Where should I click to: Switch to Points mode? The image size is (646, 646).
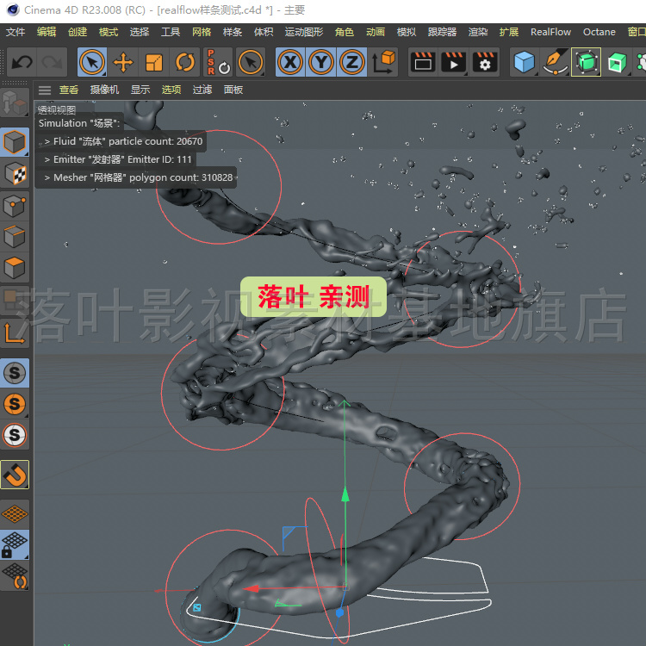point(15,205)
